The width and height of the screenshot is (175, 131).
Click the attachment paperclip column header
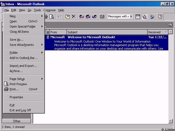[x=48, y=32]
